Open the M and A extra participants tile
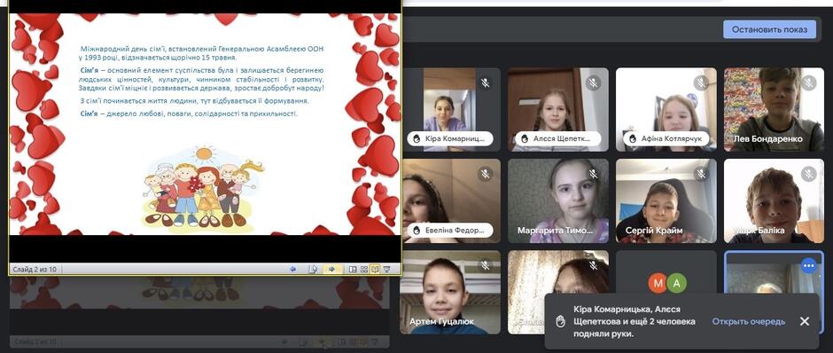Screen dimensions: 833x353 click(666, 271)
